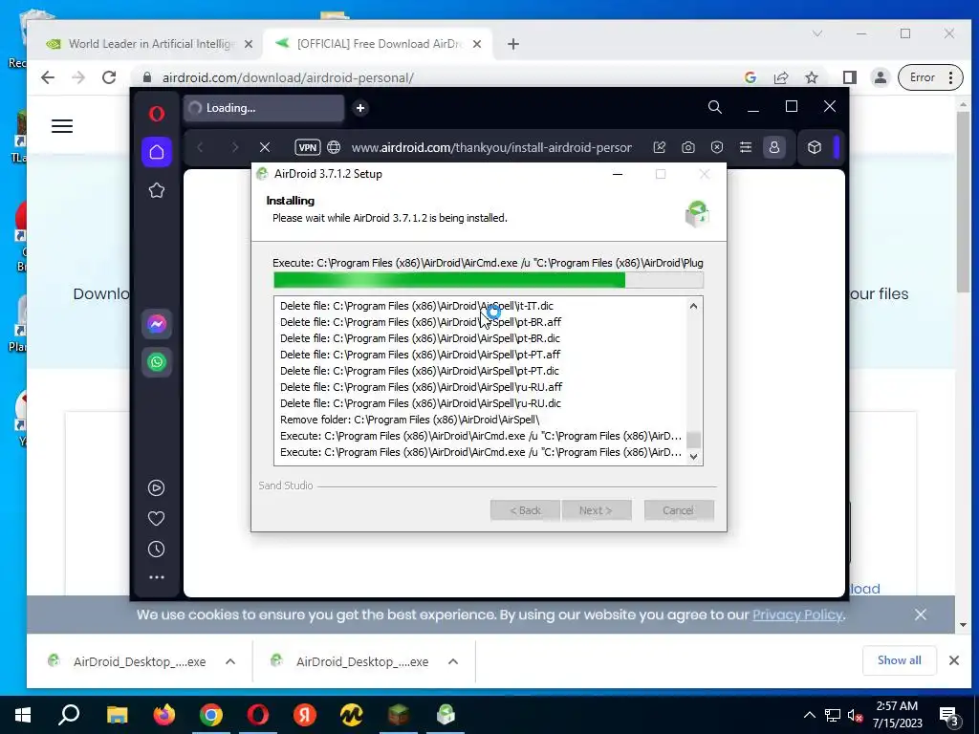Close the World Leader Chrome tab
Viewport: 979px width, 734px height.
coord(249,44)
